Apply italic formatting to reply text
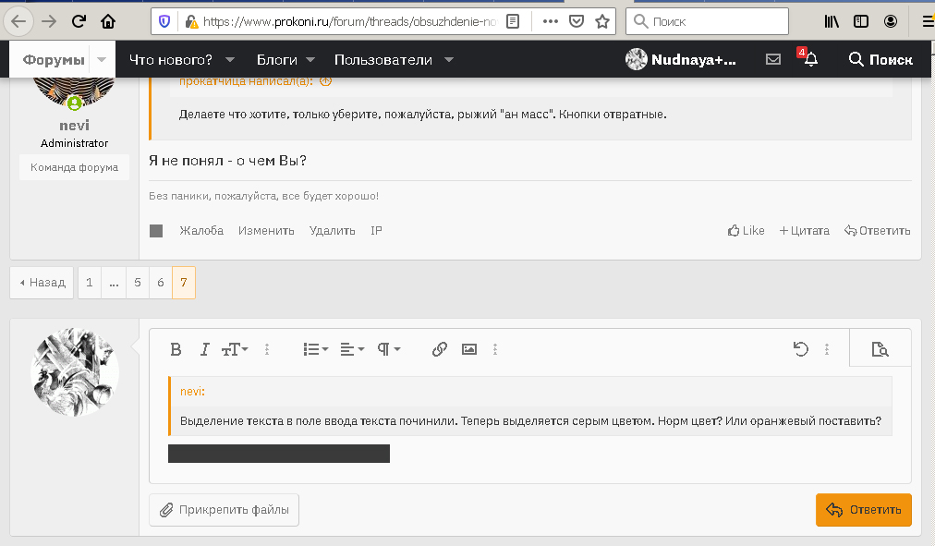935x546 pixels. point(204,349)
